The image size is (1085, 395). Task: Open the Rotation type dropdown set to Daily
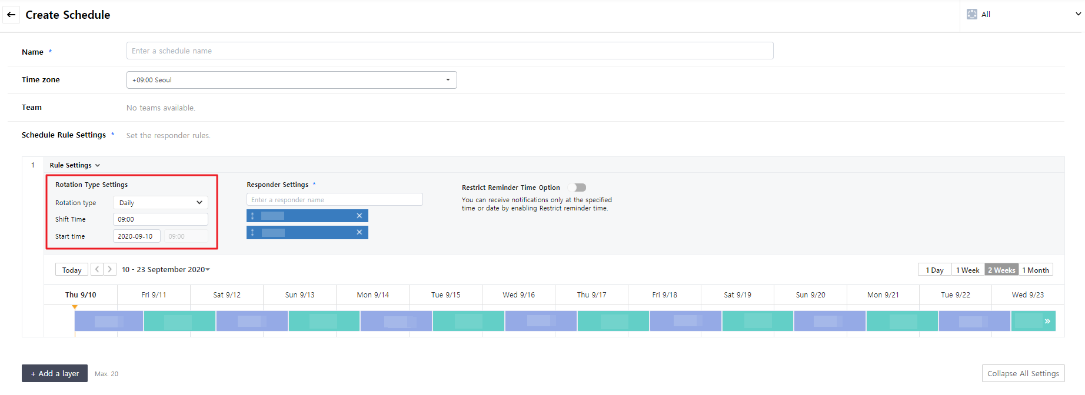pyautogui.click(x=160, y=203)
